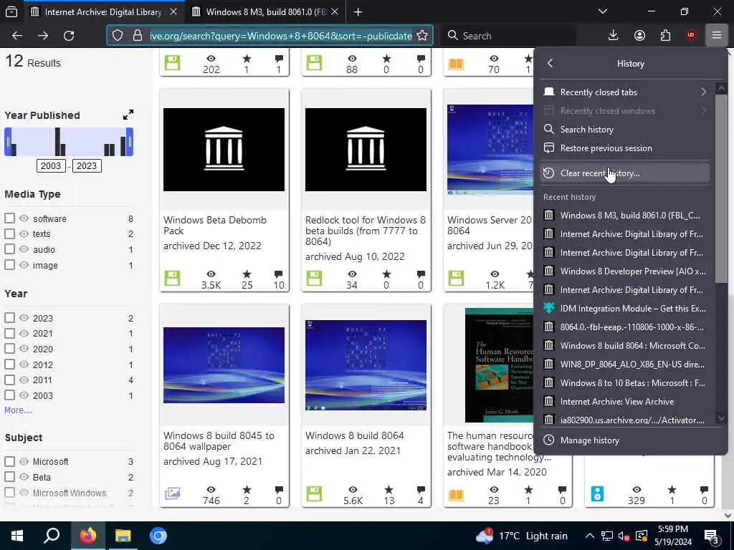Open the list all tabs dropdown arrow
The width and height of the screenshot is (734, 550).
click(602, 11)
